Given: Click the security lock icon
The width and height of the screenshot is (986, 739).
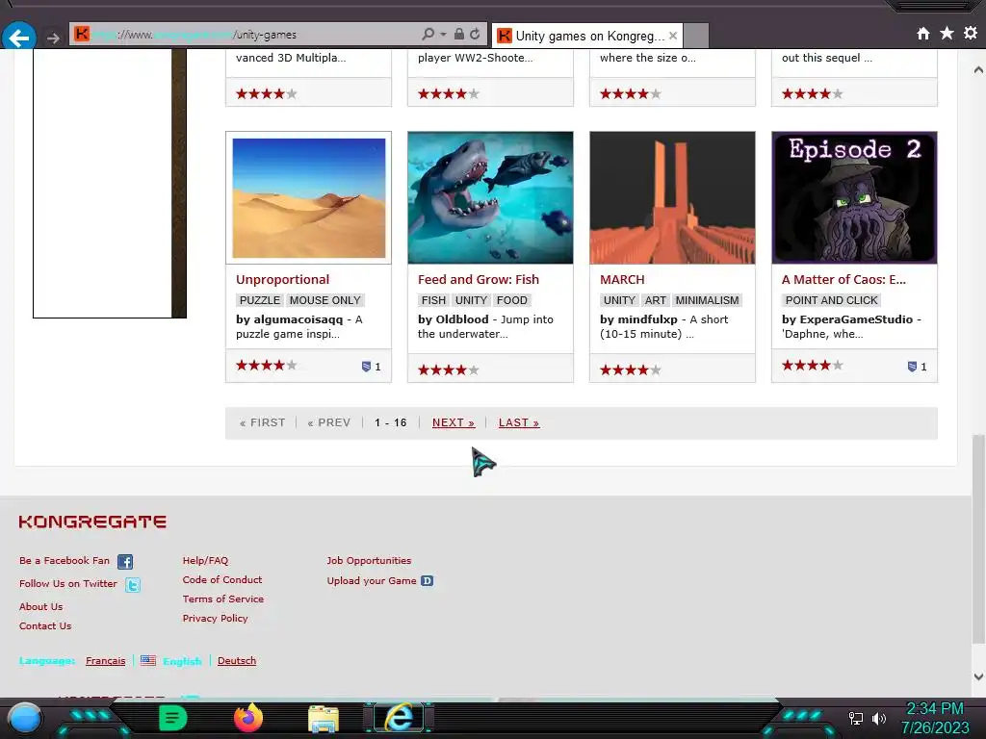Looking at the screenshot, I should coord(459,34).
